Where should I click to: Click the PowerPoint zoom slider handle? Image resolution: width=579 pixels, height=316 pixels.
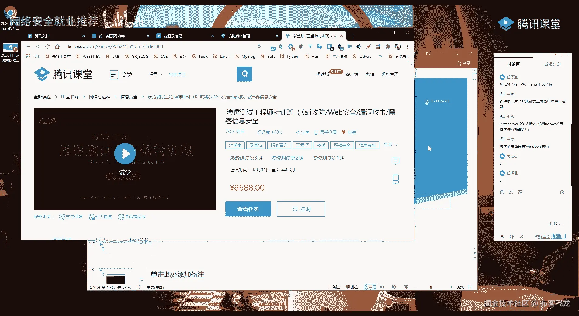[431, 287]
